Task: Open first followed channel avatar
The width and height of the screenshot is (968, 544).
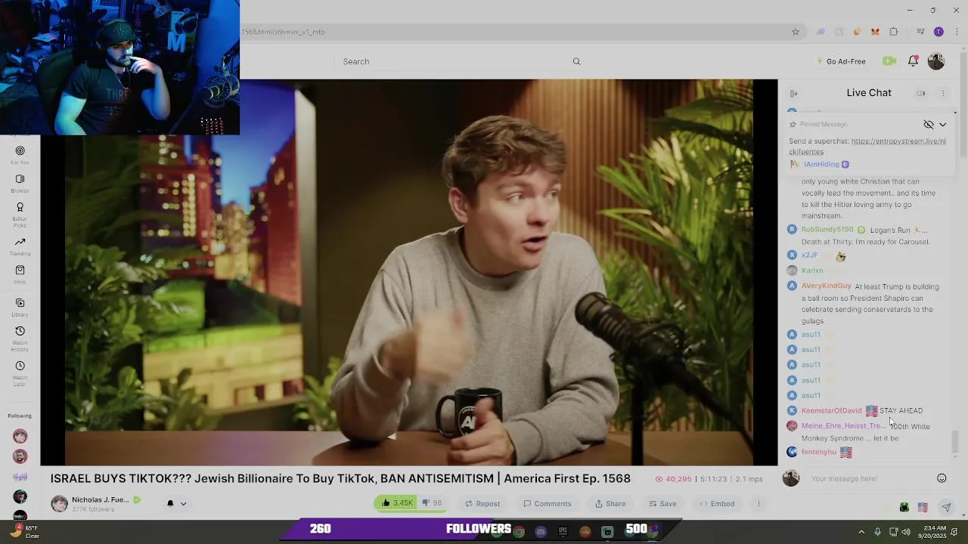Action: click(x=20, y=436)
